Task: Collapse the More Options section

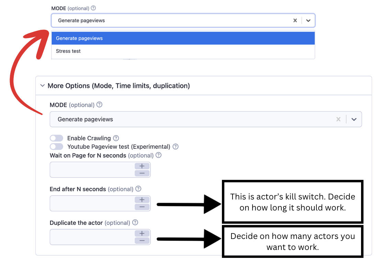Action: [43, 86]
